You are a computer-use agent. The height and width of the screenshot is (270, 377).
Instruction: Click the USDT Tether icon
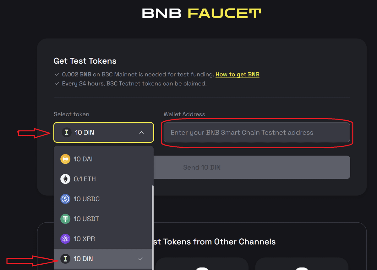click(65, 219)
